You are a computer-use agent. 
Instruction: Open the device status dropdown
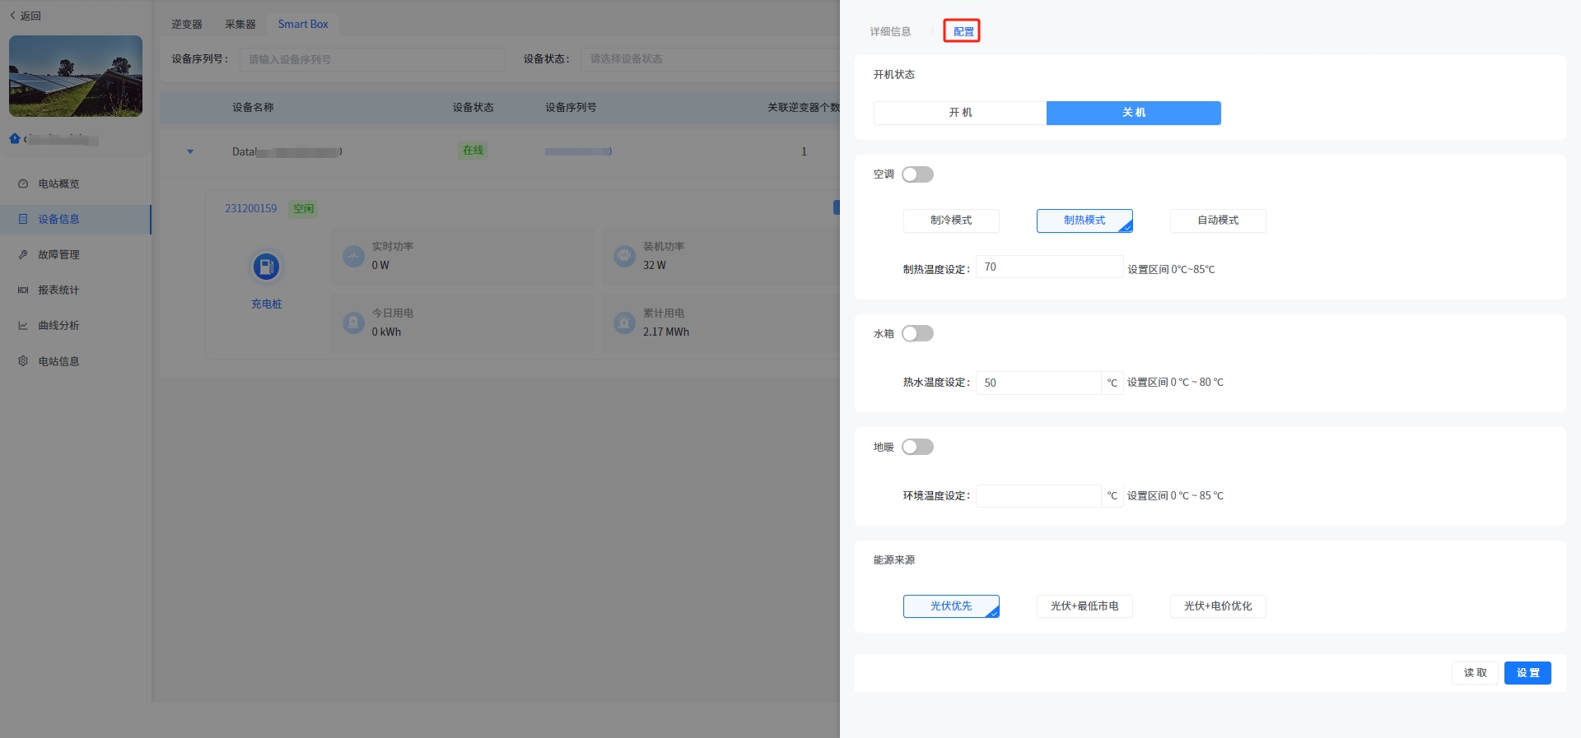(x=708, y=59)
